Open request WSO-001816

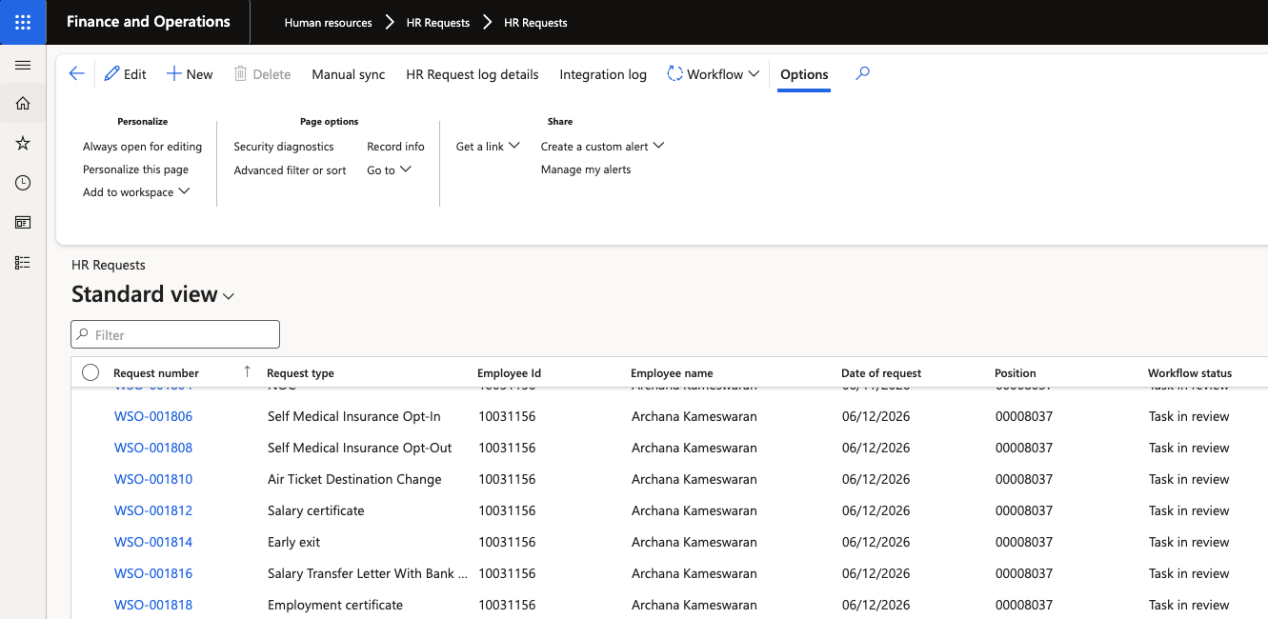[153, 573]
